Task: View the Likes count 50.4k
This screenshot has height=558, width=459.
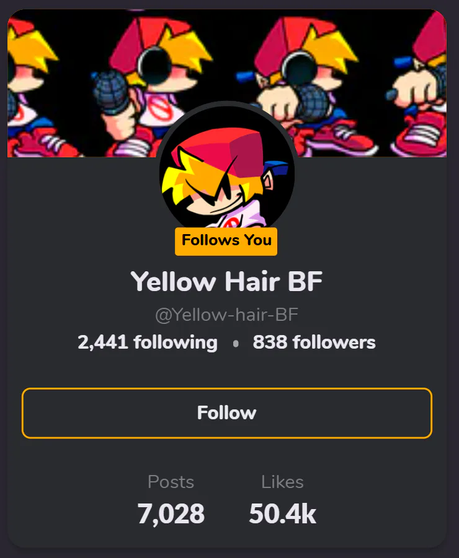Action: click(283, 513)
